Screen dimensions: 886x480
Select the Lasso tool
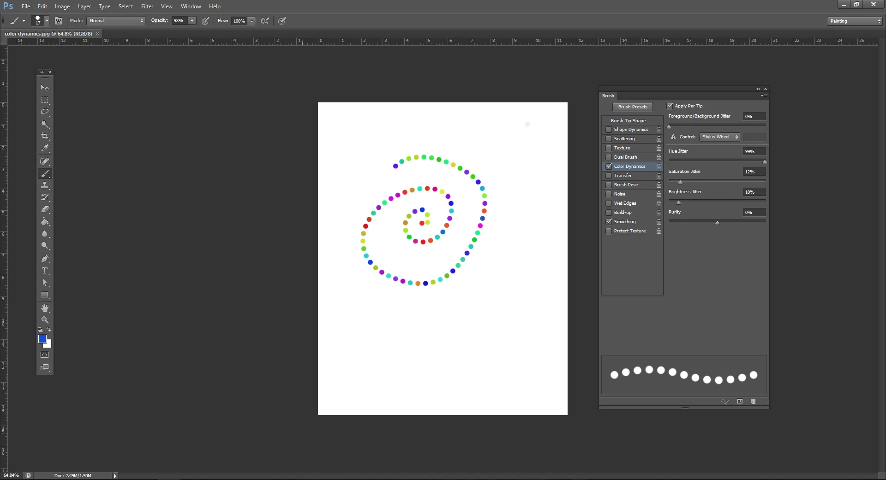(x=45, y=112)
